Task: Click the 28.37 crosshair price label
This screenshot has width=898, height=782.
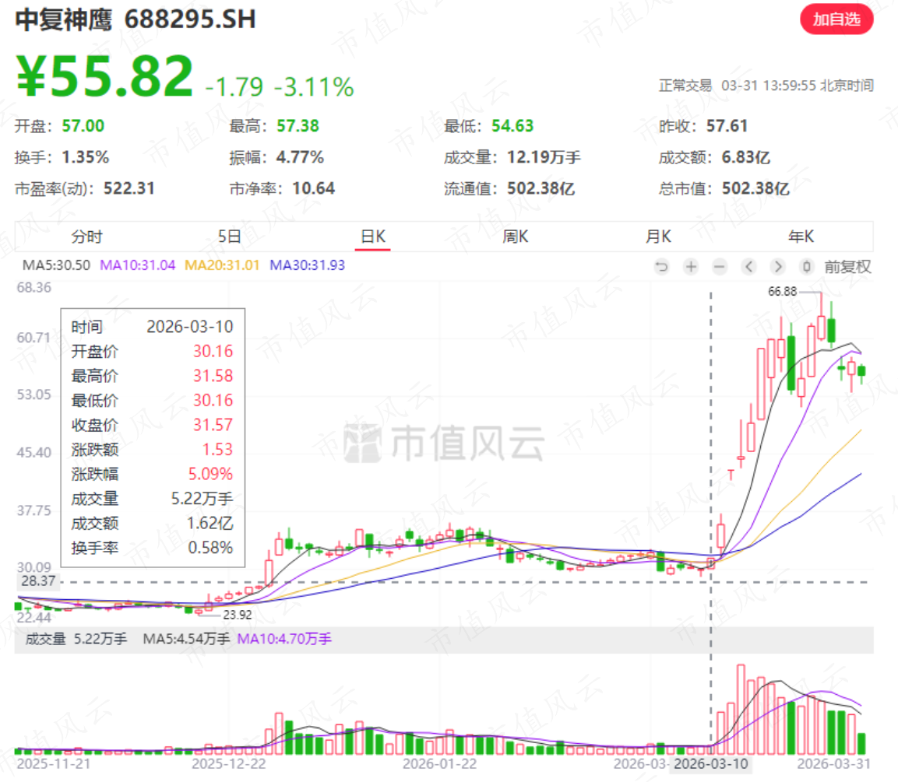Action: point(38,581)
